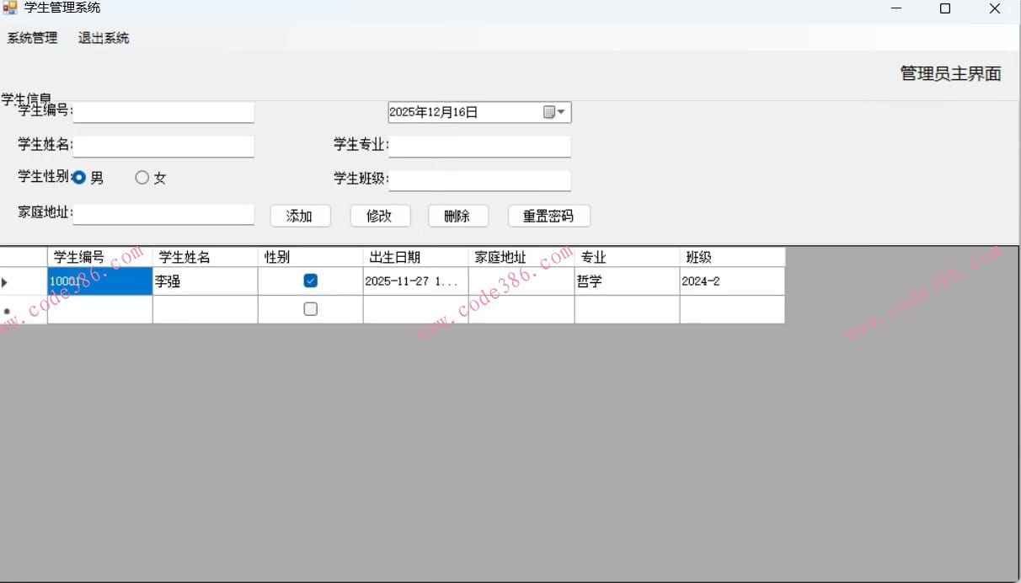Open the 系统管理 menu
Image resolution: width=1021 pixels, height=583 pixels.
coord(32,37)
